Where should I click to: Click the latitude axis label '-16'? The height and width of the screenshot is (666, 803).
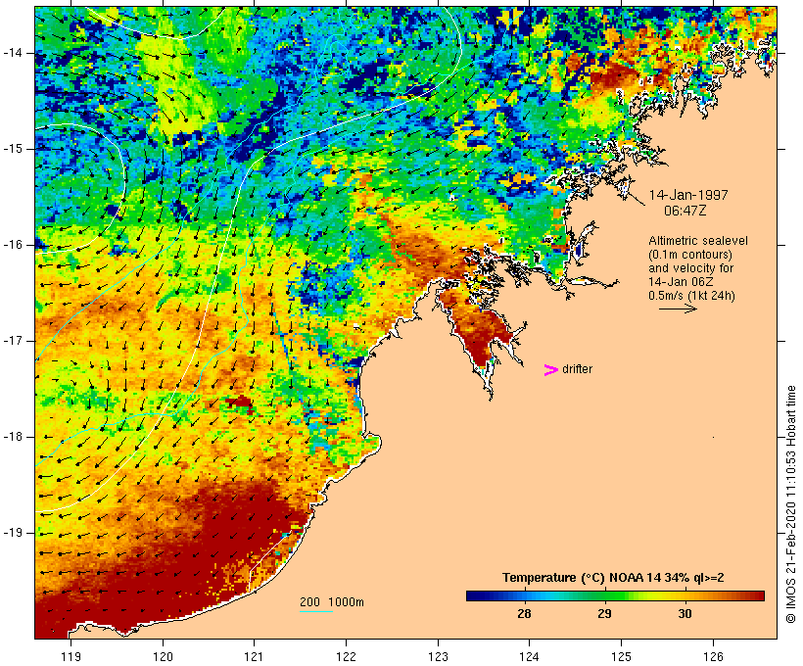click(x=13, y=245)
